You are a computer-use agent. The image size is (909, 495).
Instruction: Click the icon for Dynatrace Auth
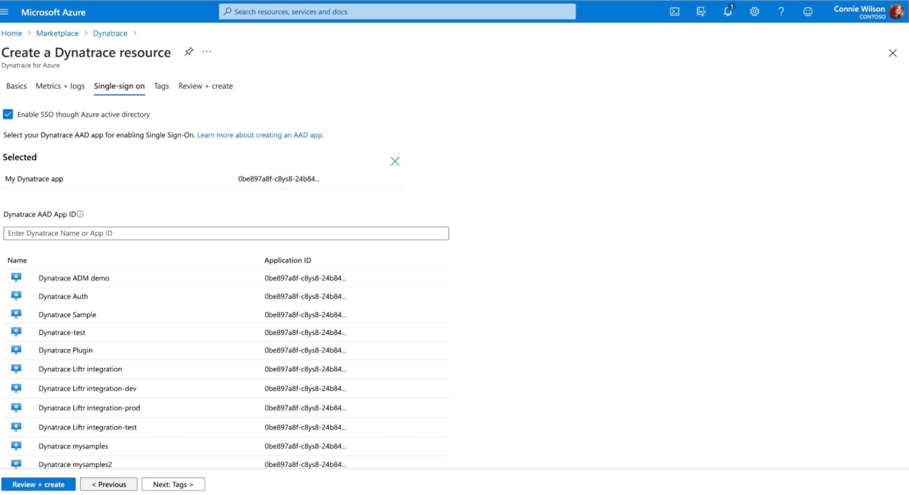(x=16, y=296)
